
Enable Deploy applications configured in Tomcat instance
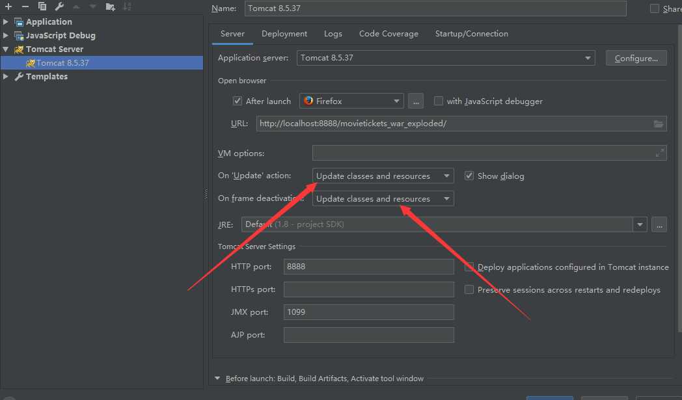[469, 267]
